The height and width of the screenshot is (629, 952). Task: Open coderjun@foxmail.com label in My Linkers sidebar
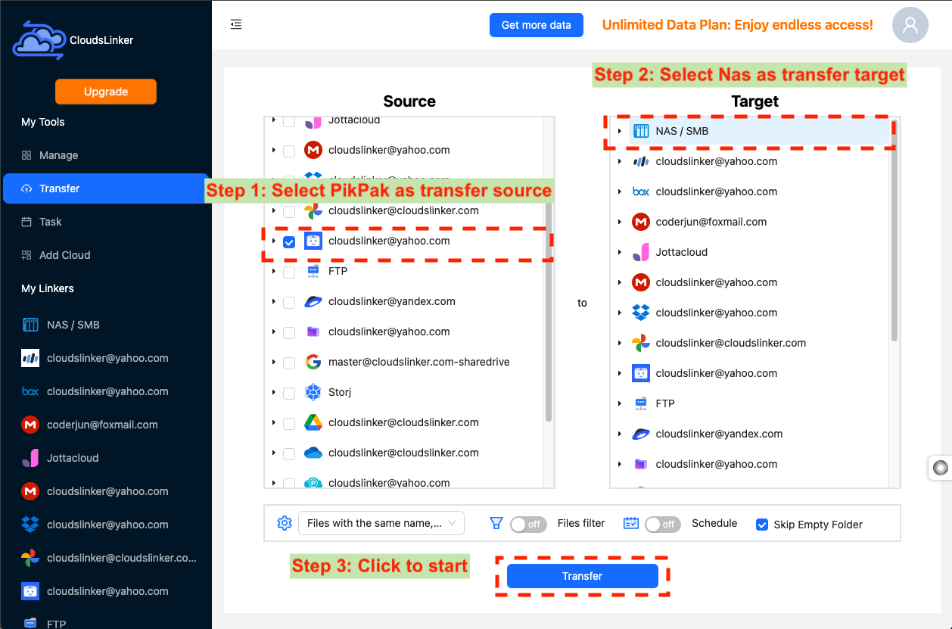point(102,425)
